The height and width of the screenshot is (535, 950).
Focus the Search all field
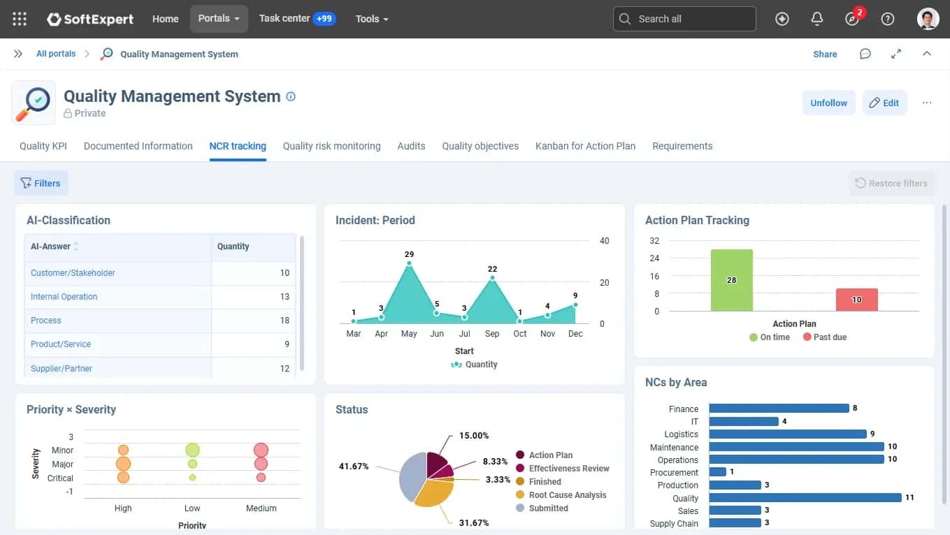tap(684, 19)
